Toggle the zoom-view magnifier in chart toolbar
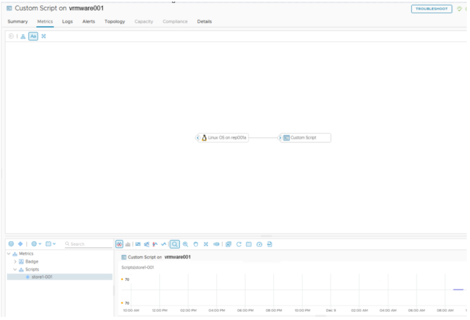Image resolution: width=470 pixels, height=320 pixels. (x=175, y=244)
